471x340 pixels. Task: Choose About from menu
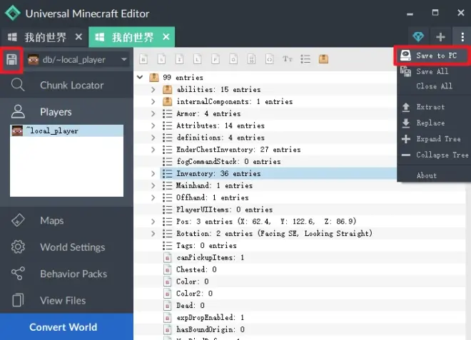[x=434, y=175]
